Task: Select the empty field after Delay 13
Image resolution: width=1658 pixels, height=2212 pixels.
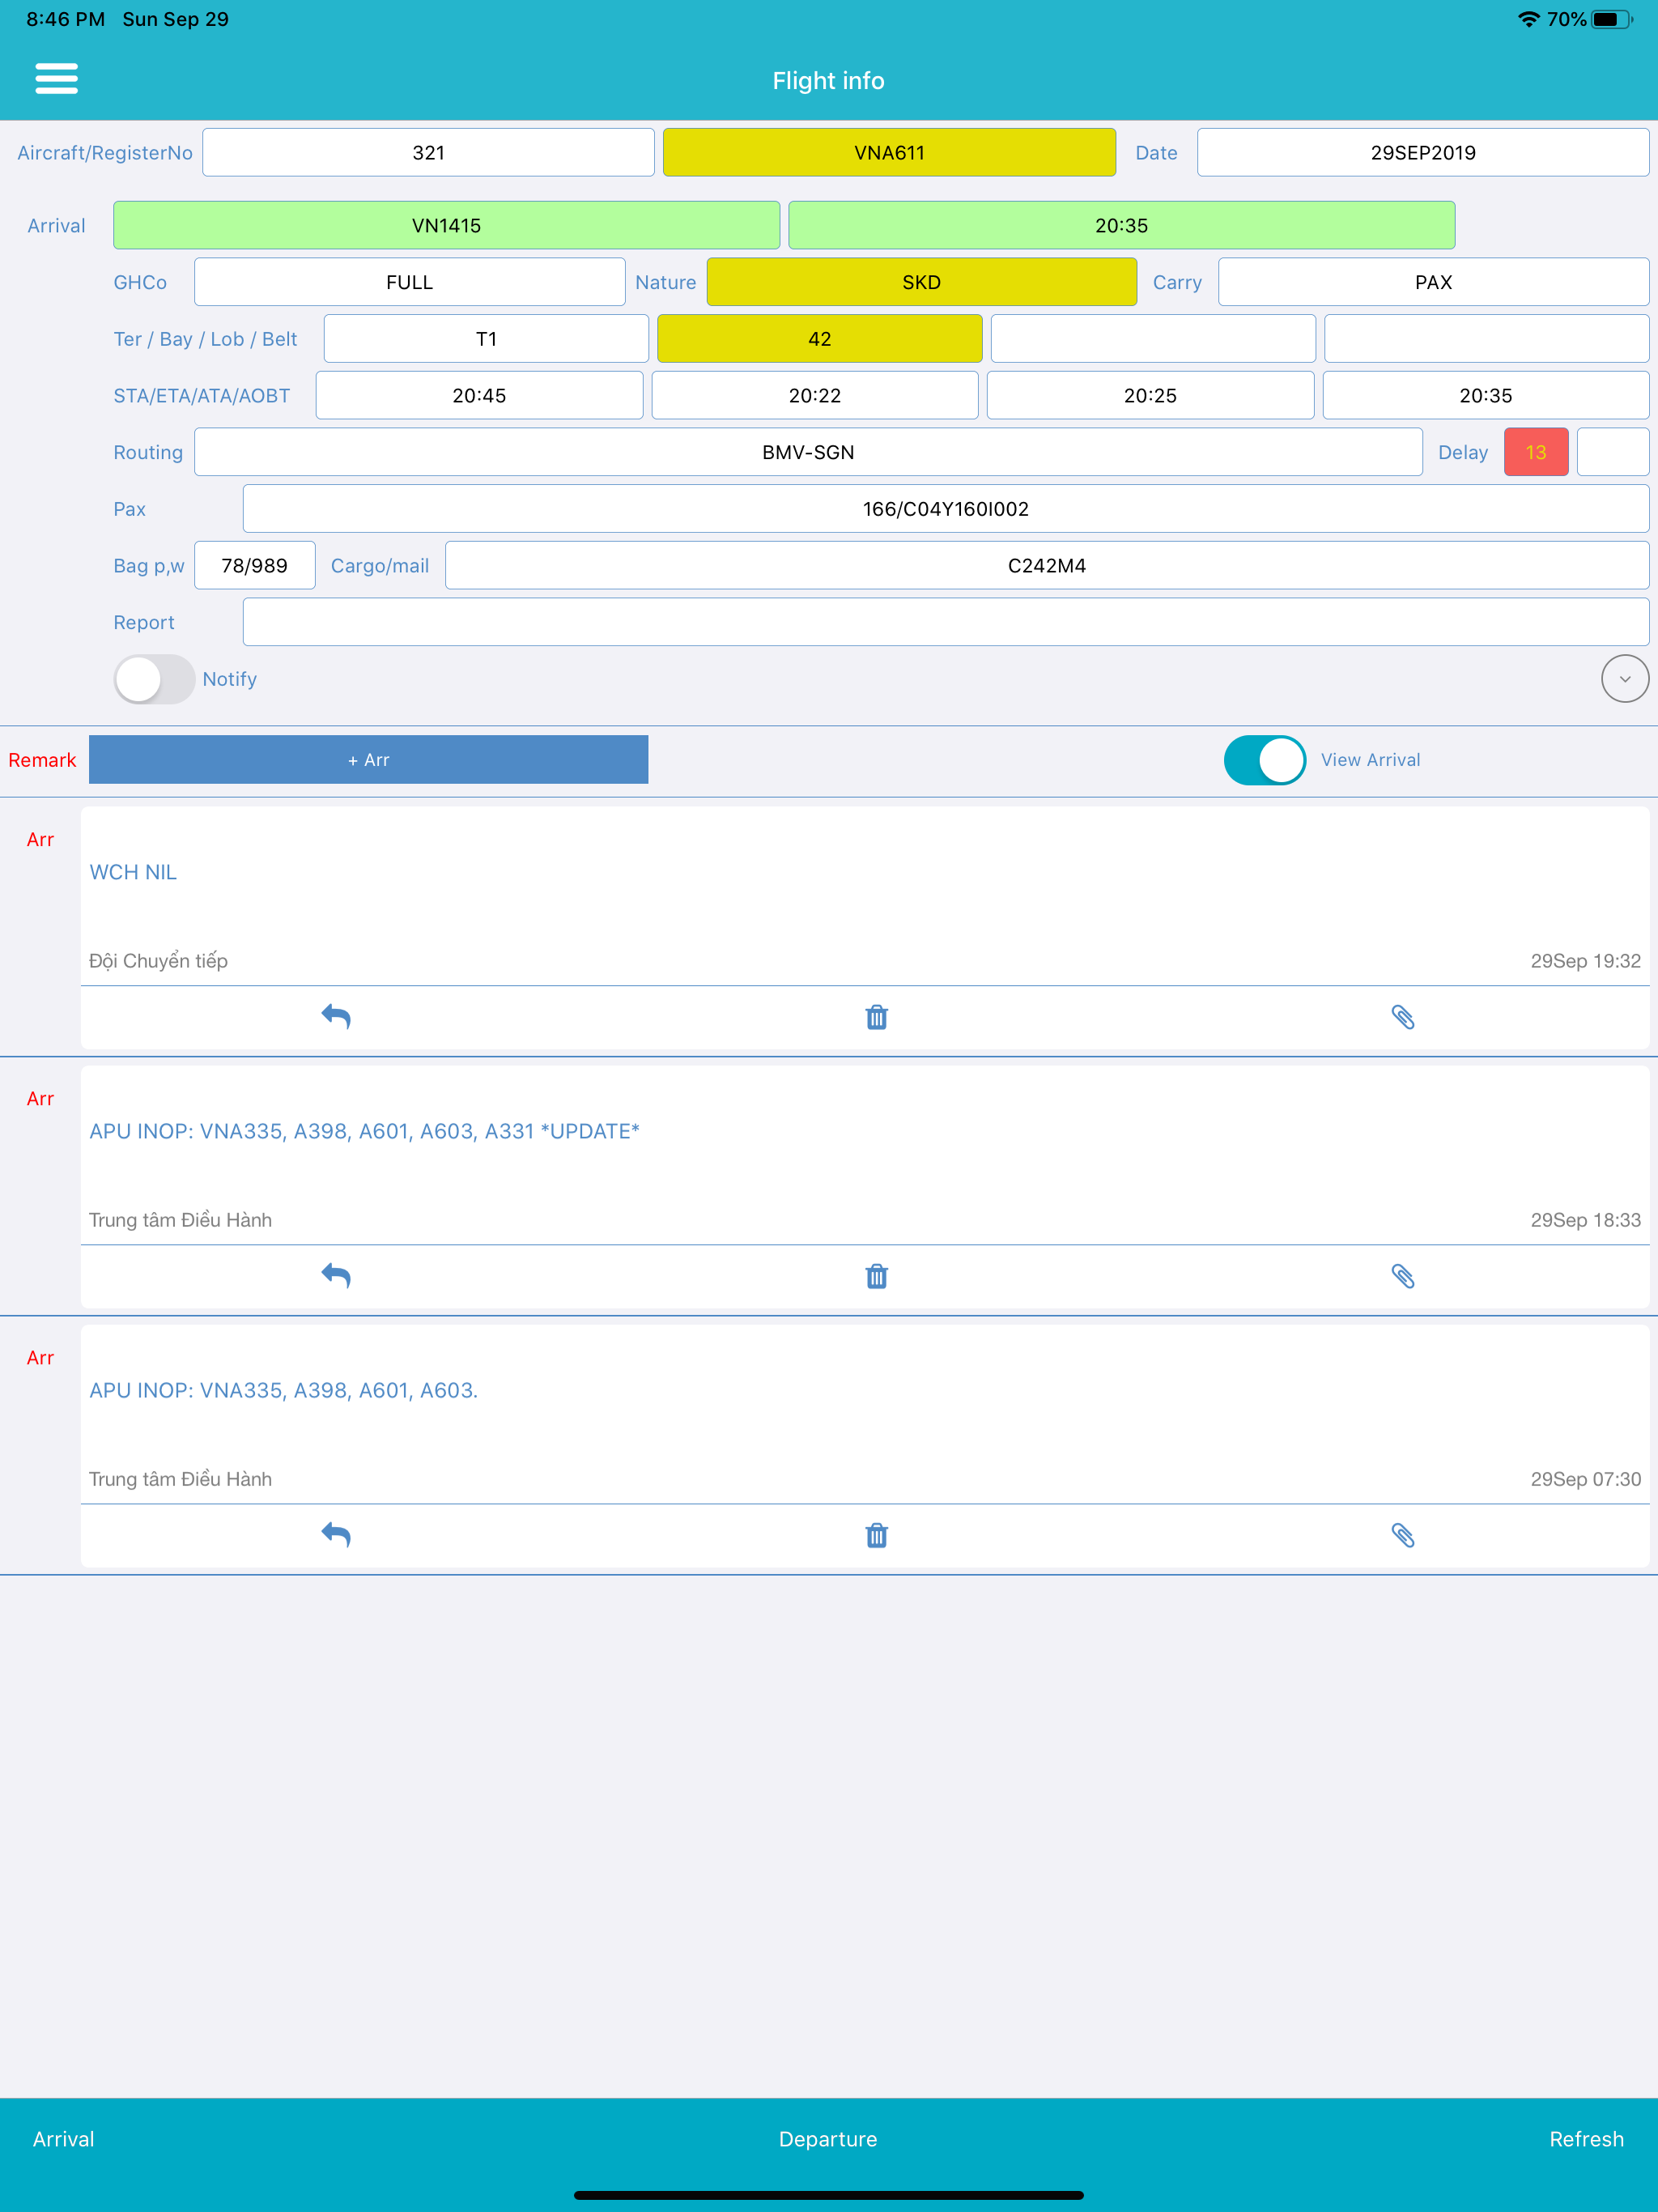Action: [x=1612, y=452]
